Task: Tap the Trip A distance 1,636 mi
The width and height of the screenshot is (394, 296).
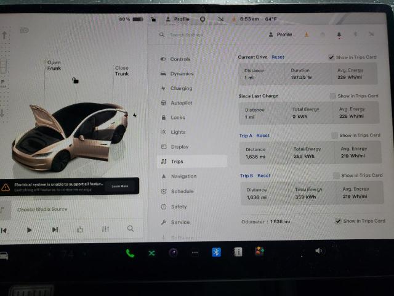Action: [255, 157]
